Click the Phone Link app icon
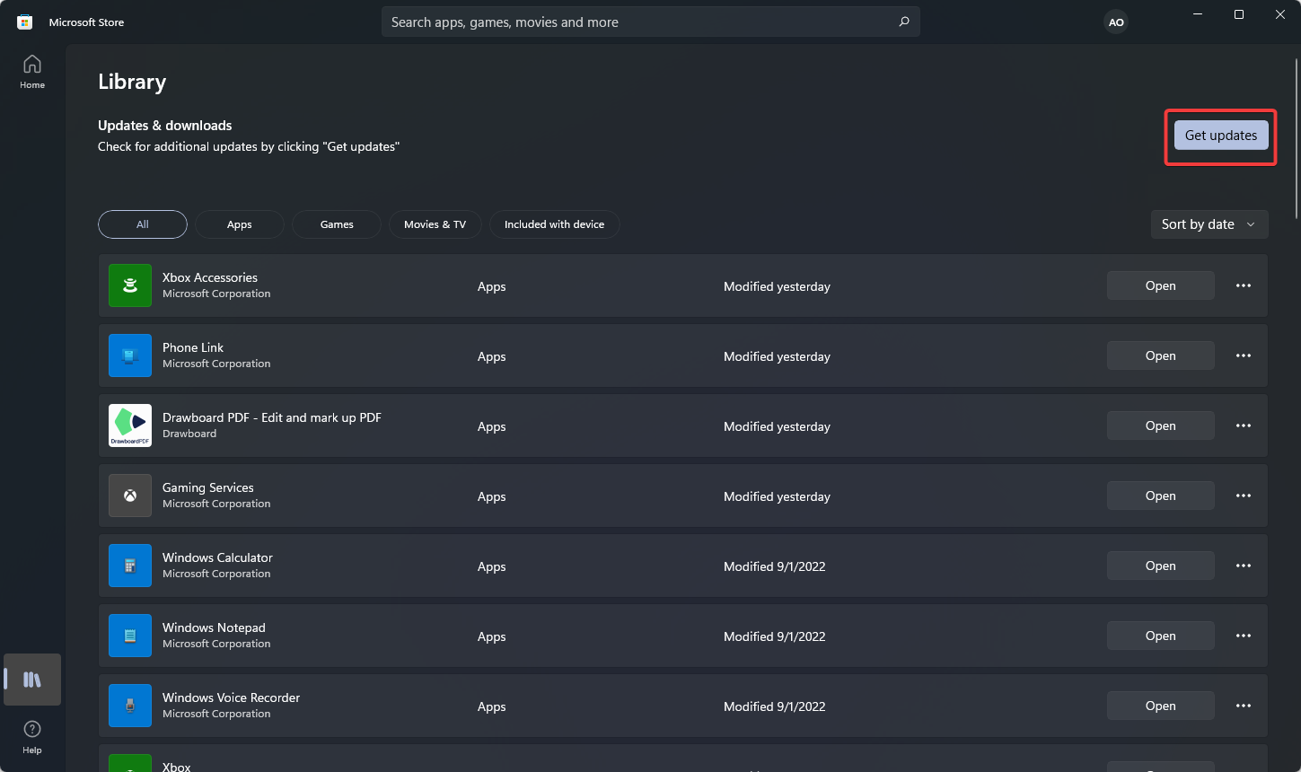This screenshot has width=1301, height=772. click(x=130, y=355)
